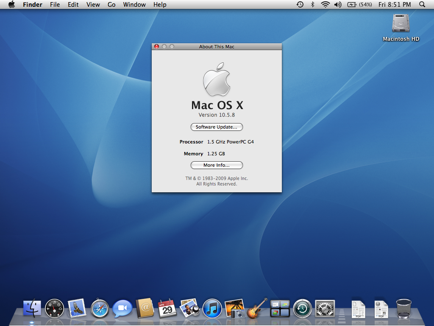Open first PDF document in Dock
This screenshot has height=326, width=434.
(359, 309)
